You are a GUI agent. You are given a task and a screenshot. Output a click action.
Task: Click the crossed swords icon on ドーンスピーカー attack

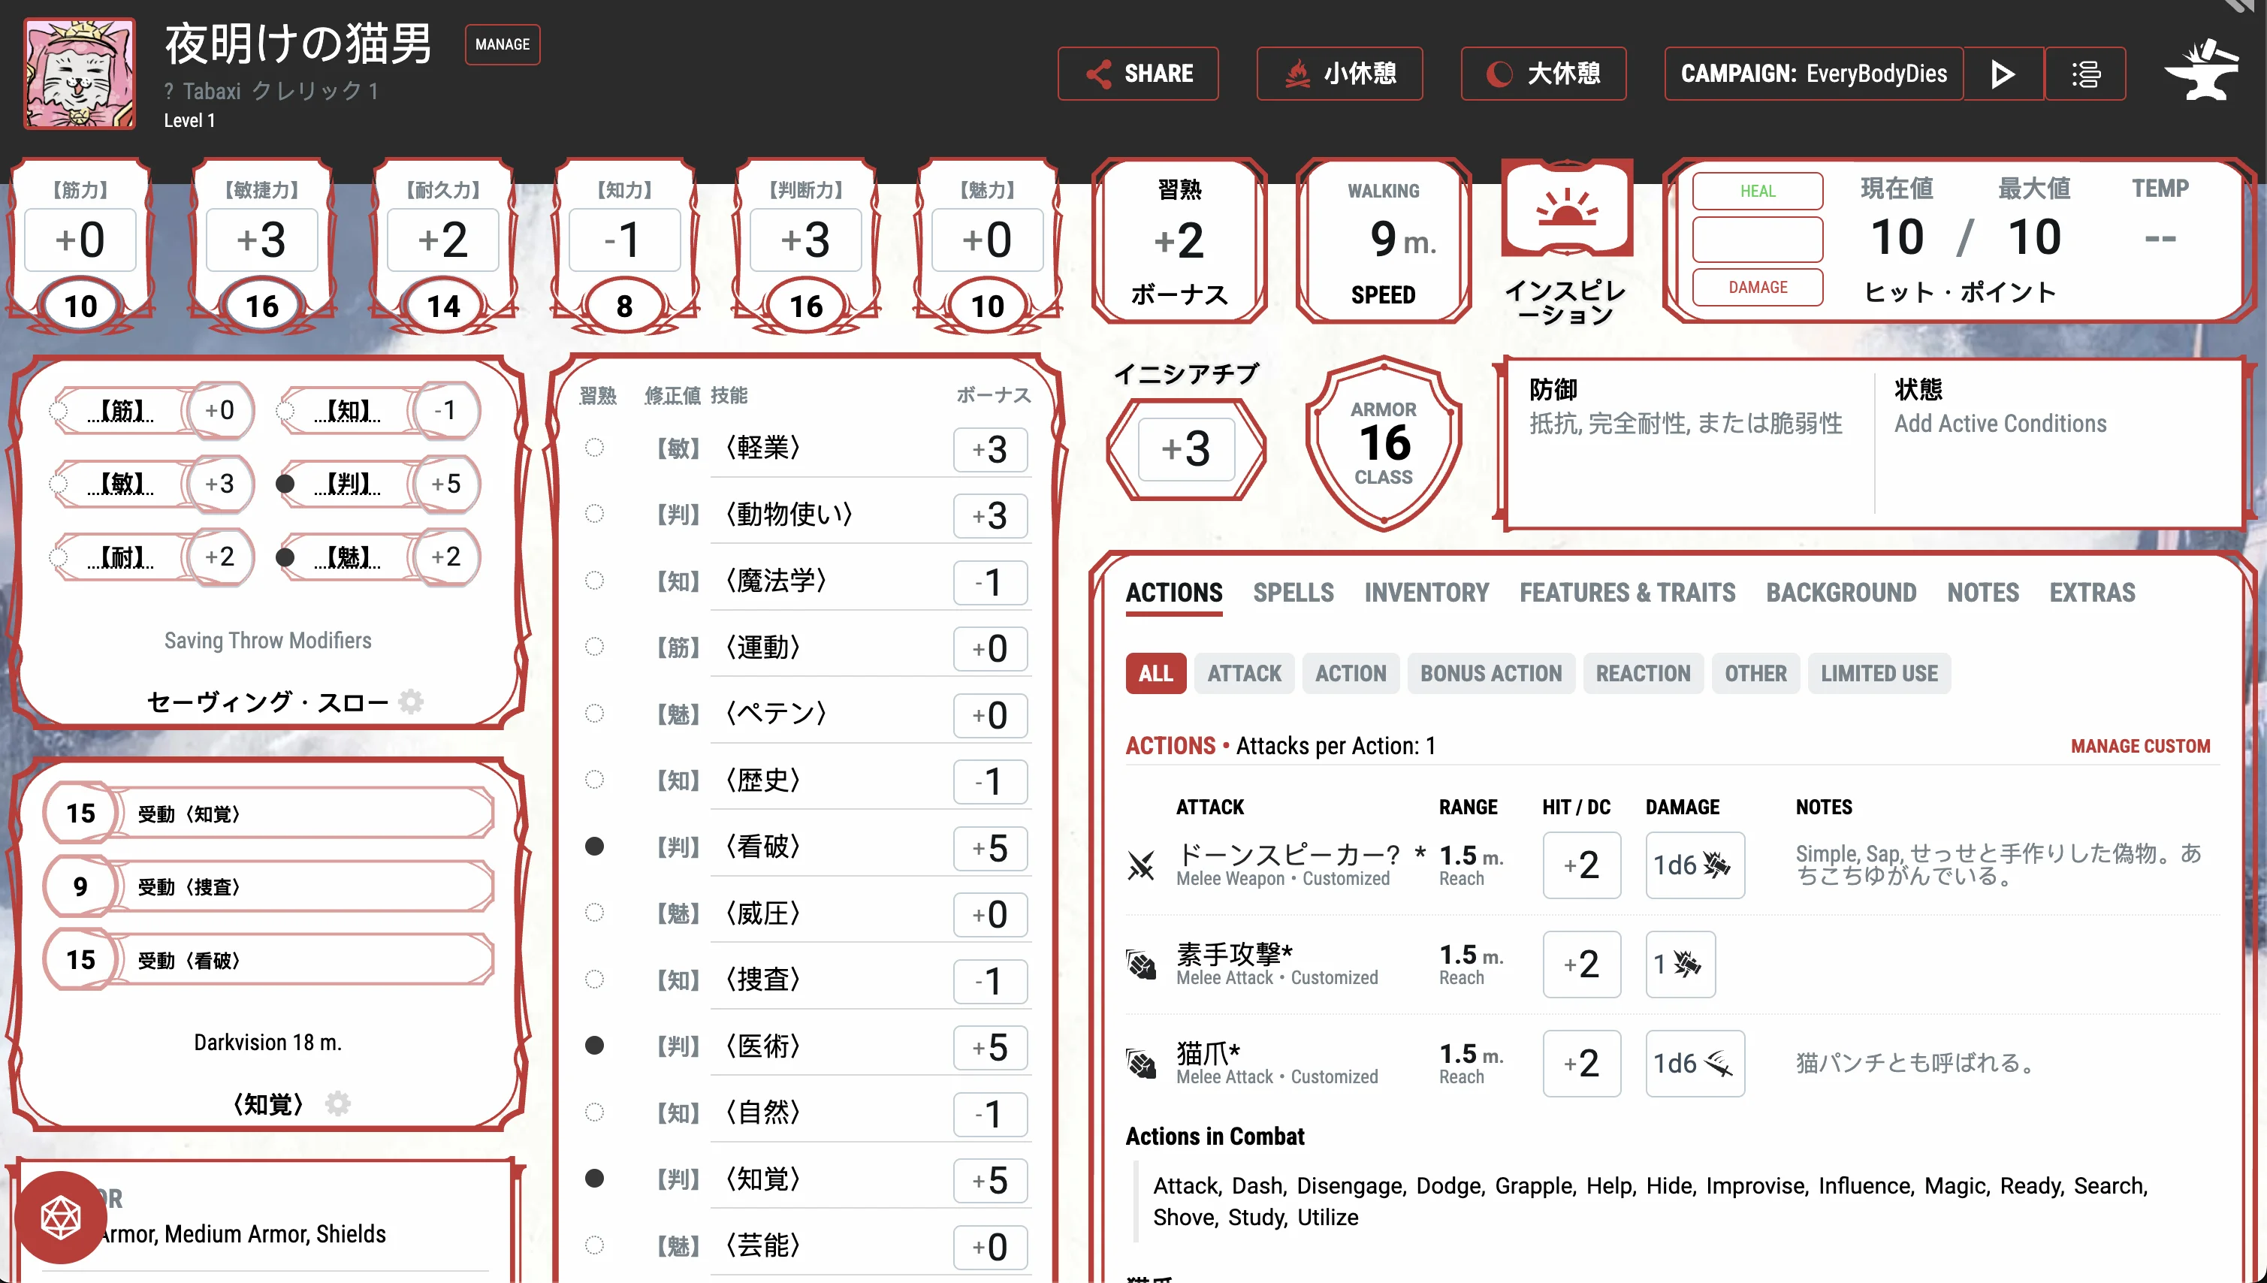(1143, 865)
